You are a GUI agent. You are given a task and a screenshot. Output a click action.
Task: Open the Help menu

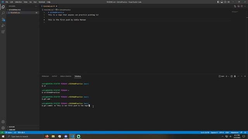[48, 2]
